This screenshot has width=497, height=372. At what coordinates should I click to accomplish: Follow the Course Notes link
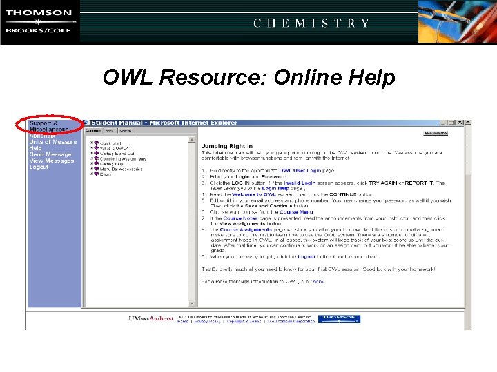(240, 218)
